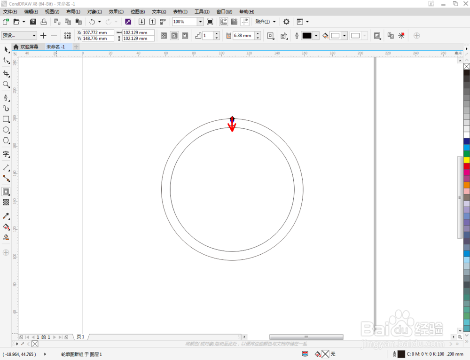This screenshot has width=470, height=360.
Task: Select the Connector tool
Action: (x=6, y=178)
